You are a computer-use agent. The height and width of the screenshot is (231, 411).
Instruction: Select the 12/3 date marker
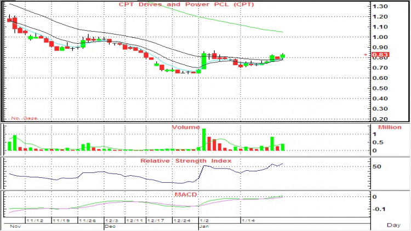[112, 221]
